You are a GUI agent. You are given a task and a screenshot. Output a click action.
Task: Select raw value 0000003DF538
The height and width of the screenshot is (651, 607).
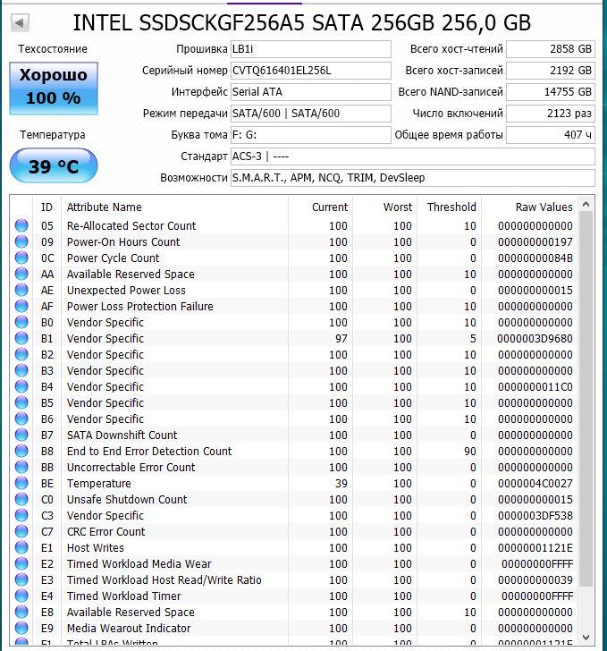pos(535,516)
